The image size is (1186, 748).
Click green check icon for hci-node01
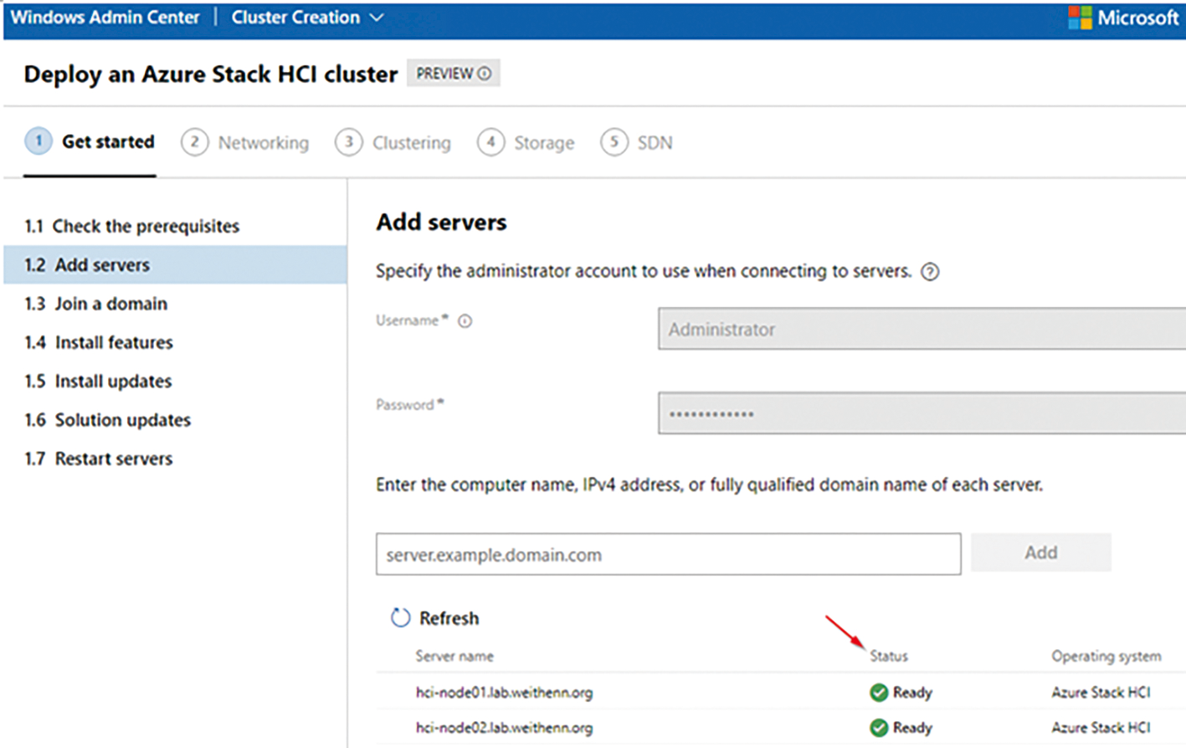(879, 693)
